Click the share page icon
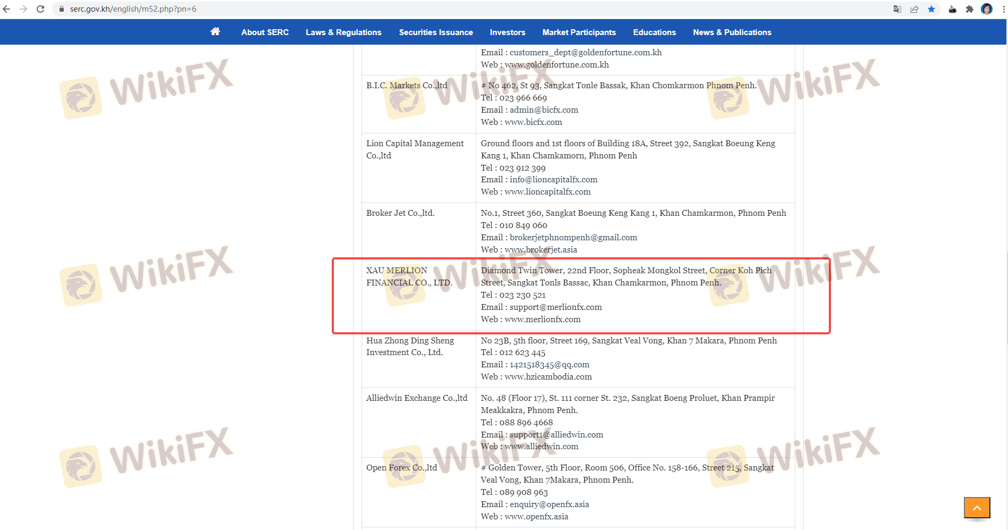The width and height of the screenshot is (1008, 530). 914,9
